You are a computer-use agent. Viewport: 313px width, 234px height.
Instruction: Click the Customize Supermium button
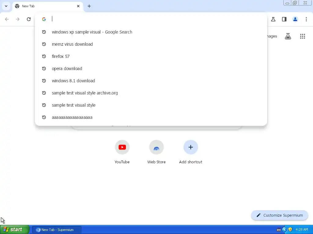point(280,215)
